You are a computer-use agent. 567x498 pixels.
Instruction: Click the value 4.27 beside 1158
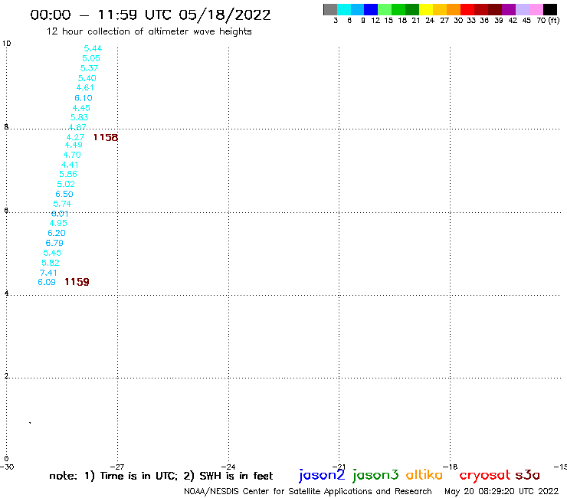[x=75, y=137]
